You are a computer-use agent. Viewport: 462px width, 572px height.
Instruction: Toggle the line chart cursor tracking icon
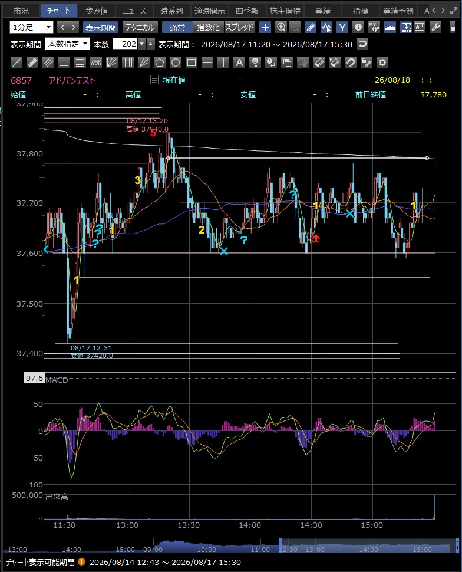point(326,27)
